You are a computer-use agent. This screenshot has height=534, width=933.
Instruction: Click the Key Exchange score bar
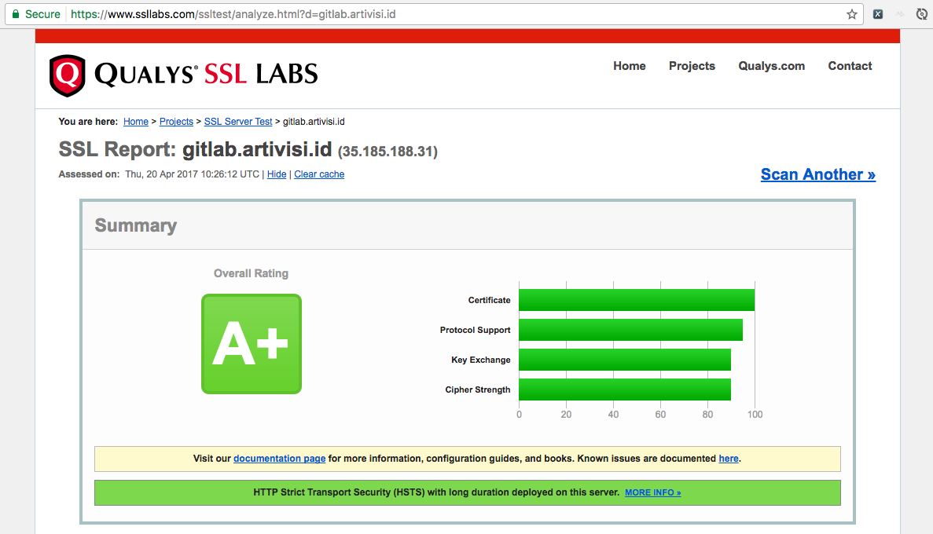coord(625,360)
